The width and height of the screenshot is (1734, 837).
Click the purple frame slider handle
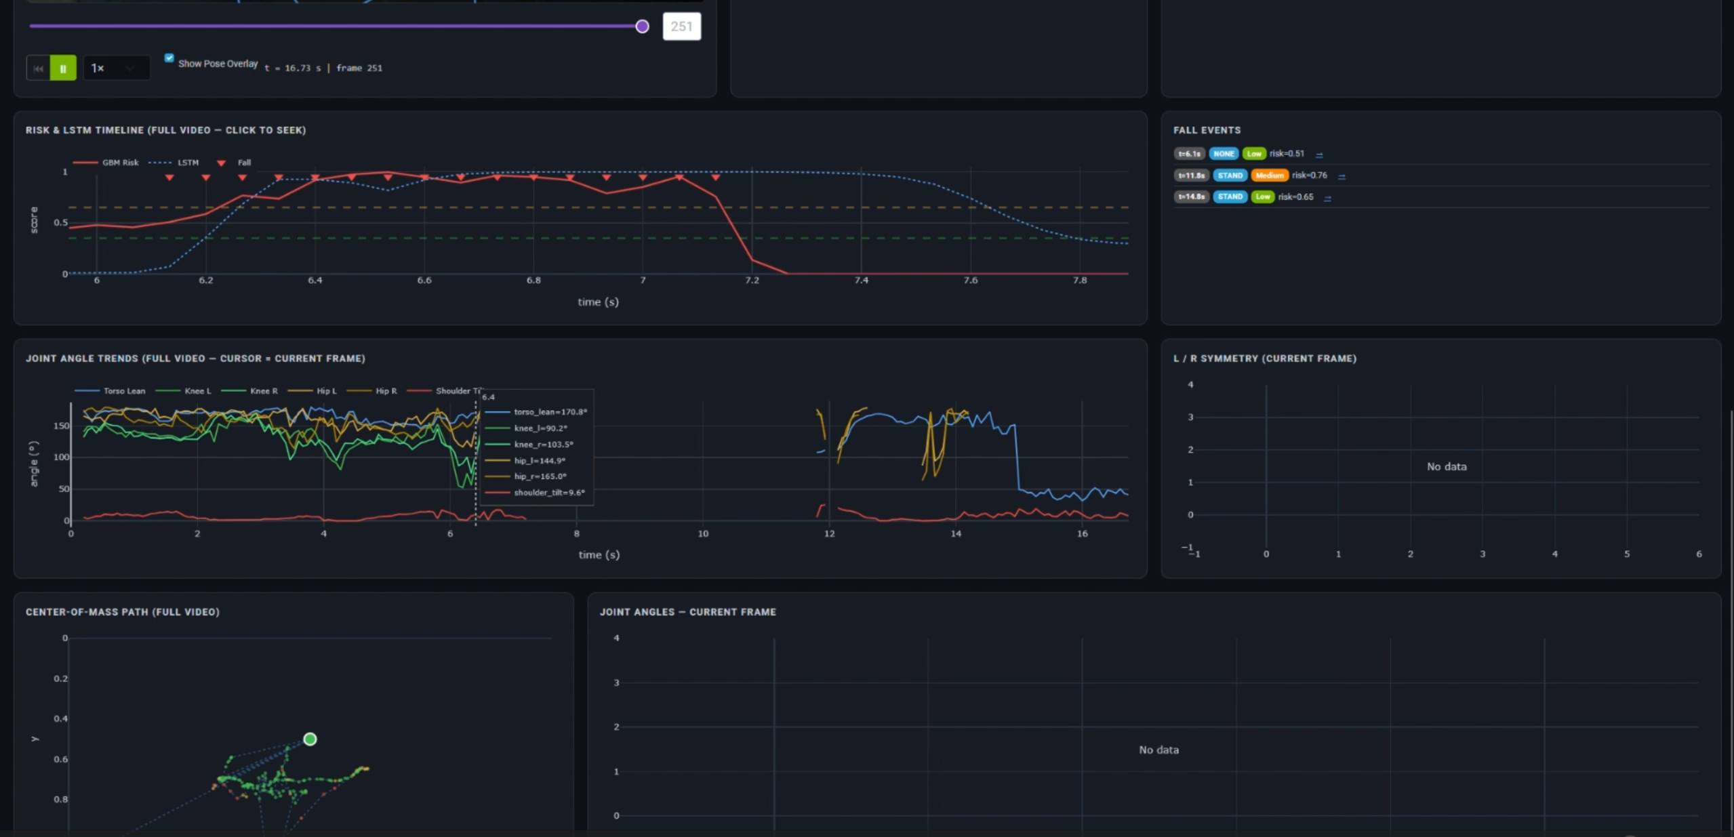pos(642,26)
